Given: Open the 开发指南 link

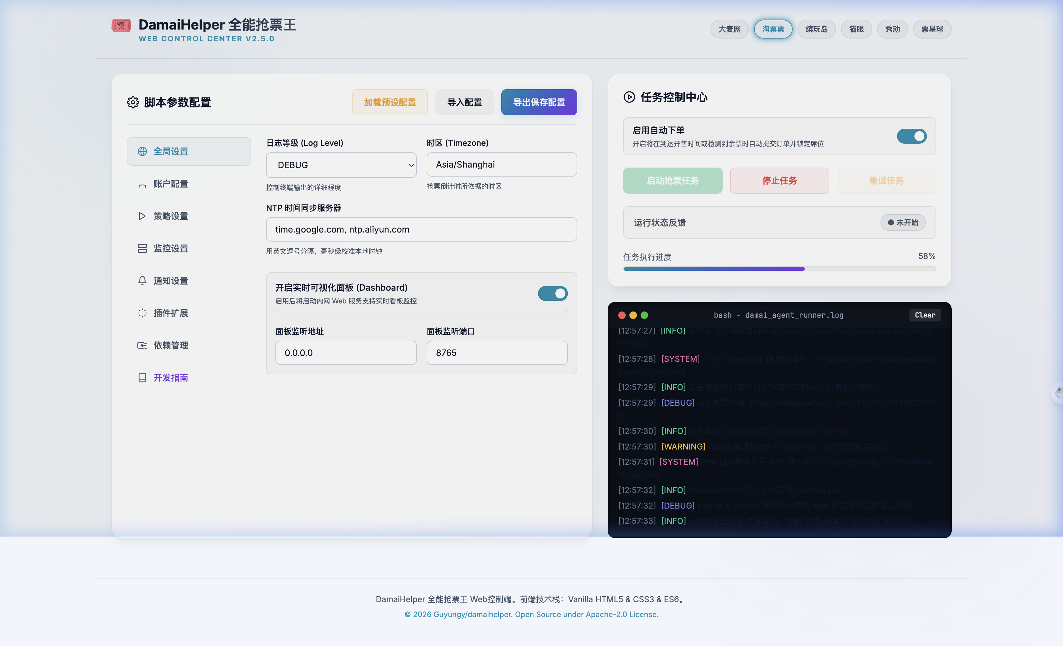Looking at the screenshot, I should pos(189,378).
